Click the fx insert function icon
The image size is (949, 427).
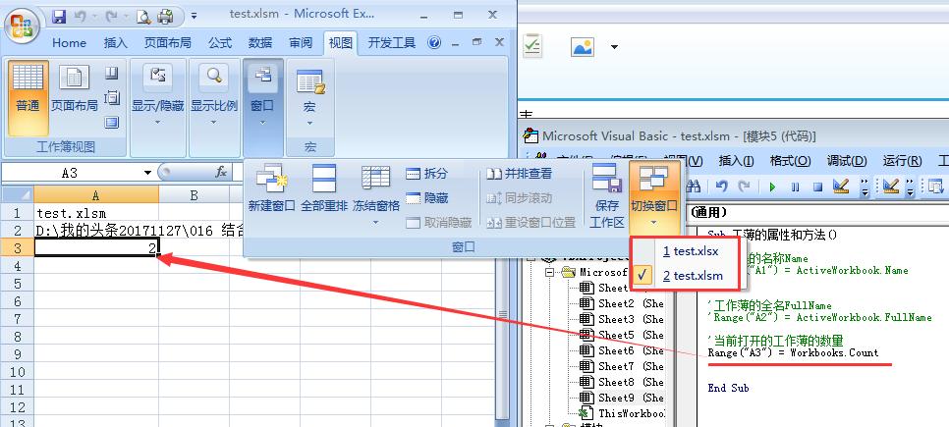point(221,173)
